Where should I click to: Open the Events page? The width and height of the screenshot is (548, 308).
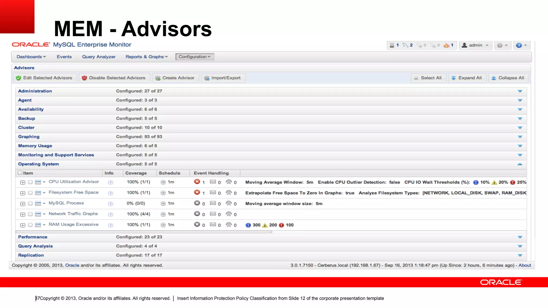tap(64, 57)
